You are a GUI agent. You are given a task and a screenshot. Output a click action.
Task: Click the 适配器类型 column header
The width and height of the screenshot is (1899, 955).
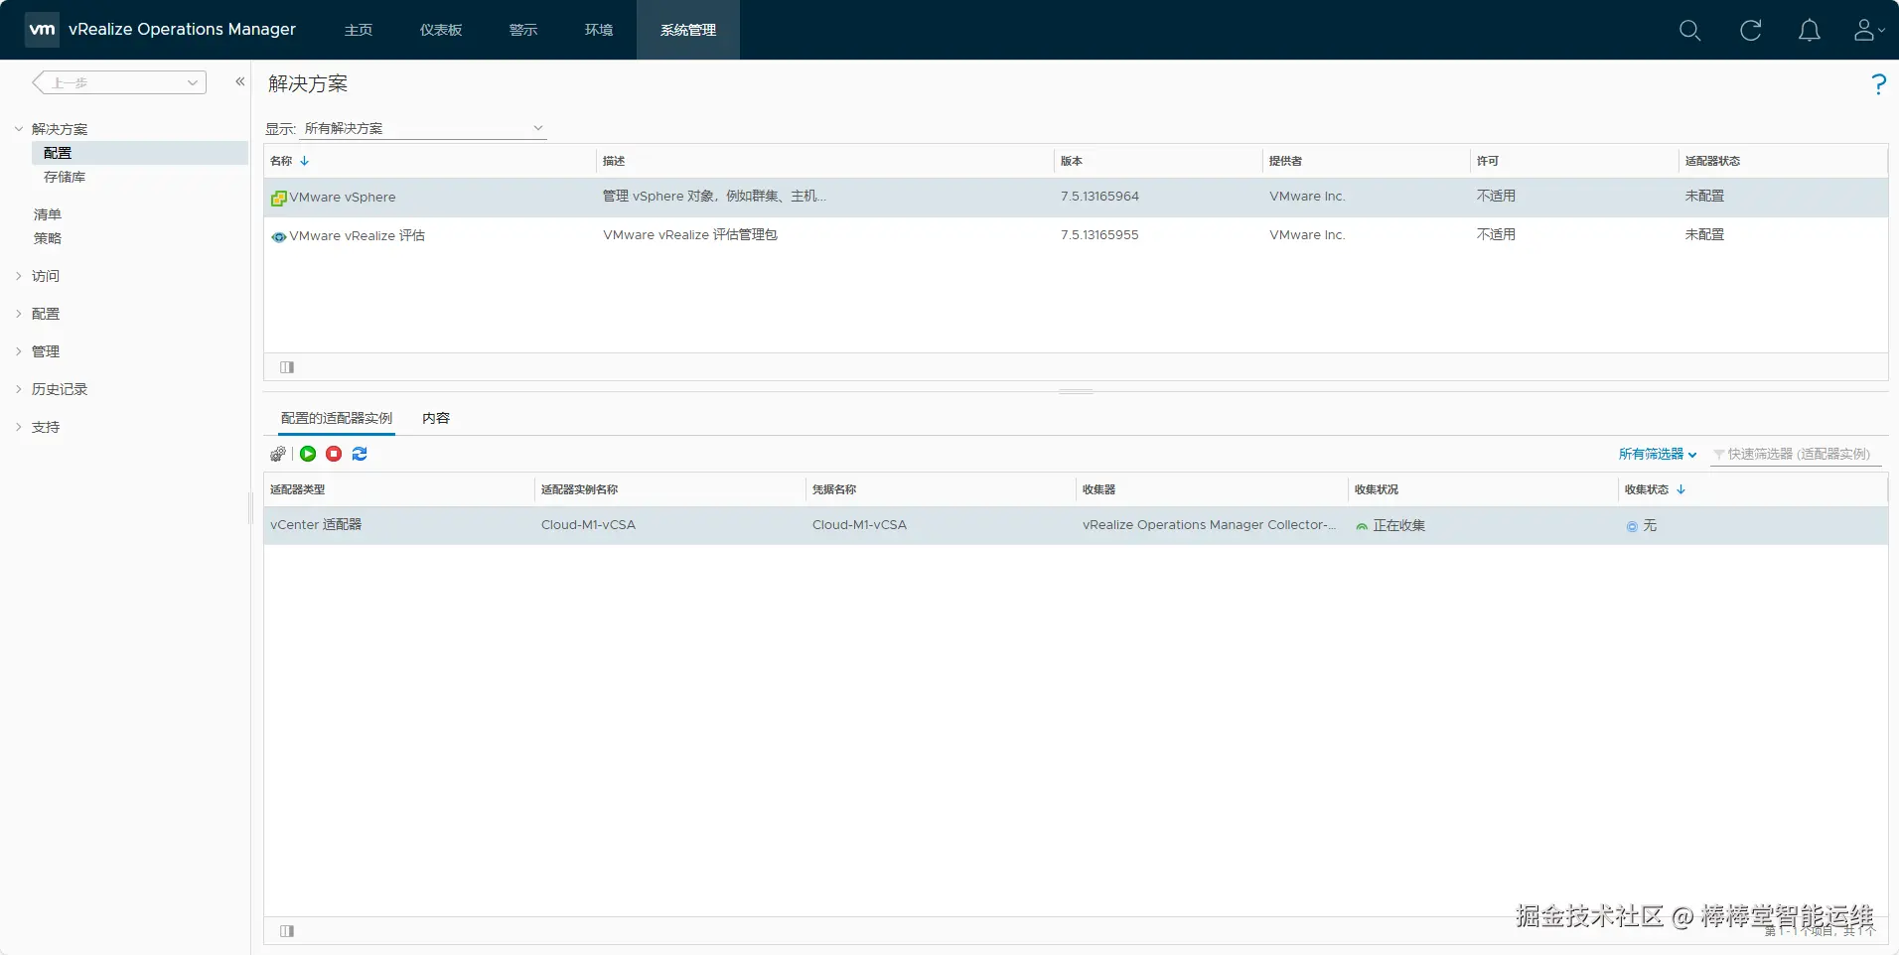click(x=399, y=489)
